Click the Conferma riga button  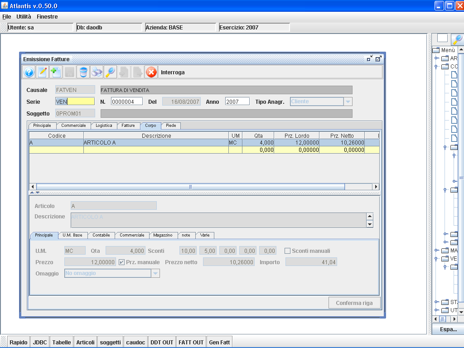pyautogui.click(x=354, y=303)
